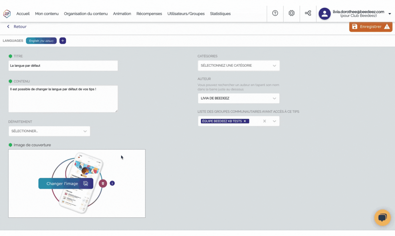Open the help question mark icon
The width and height of the screenshot is (395, 236).
275,13
